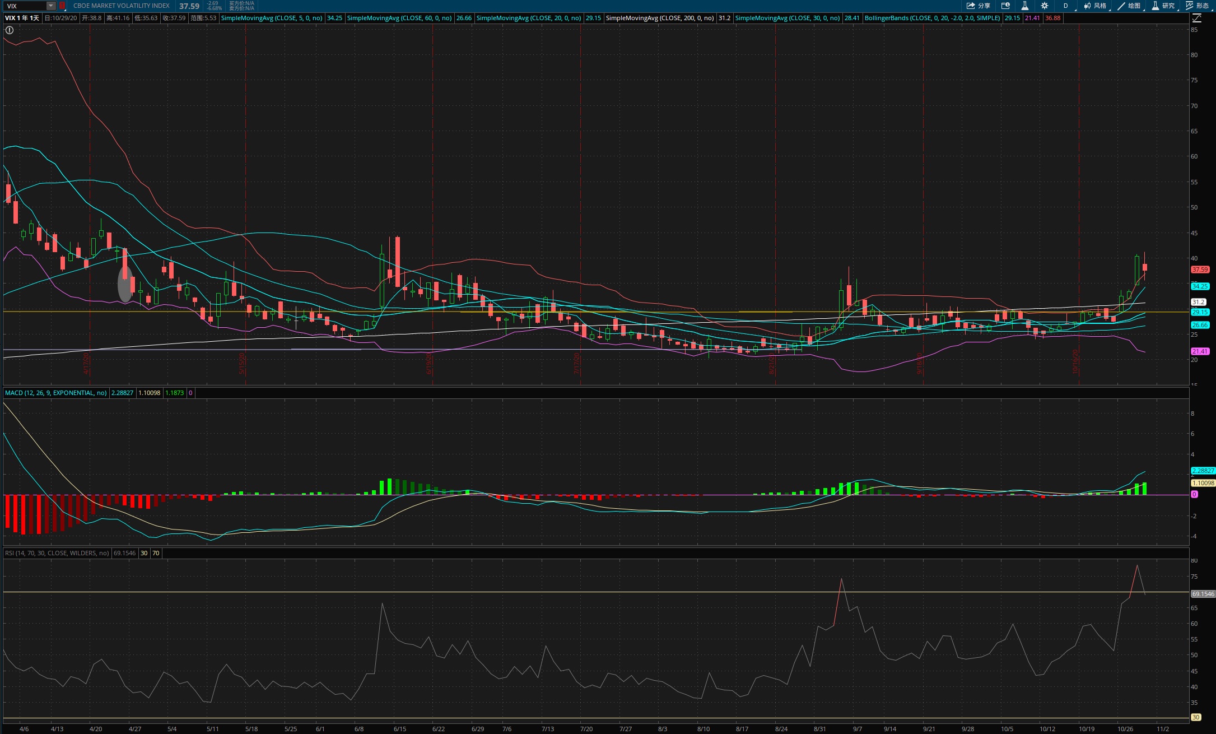
Task: Click the 'VIX 1 年 1天' chart label
Action: click(x=22, y=18)
